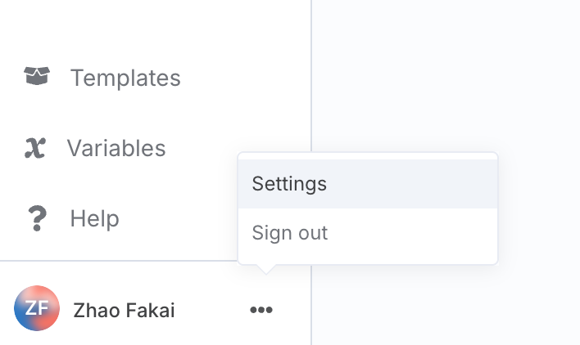The width and height of the screenshot is (580, 345).
Task: Click empty space right of Sign out text
Action: coord(410,233)
